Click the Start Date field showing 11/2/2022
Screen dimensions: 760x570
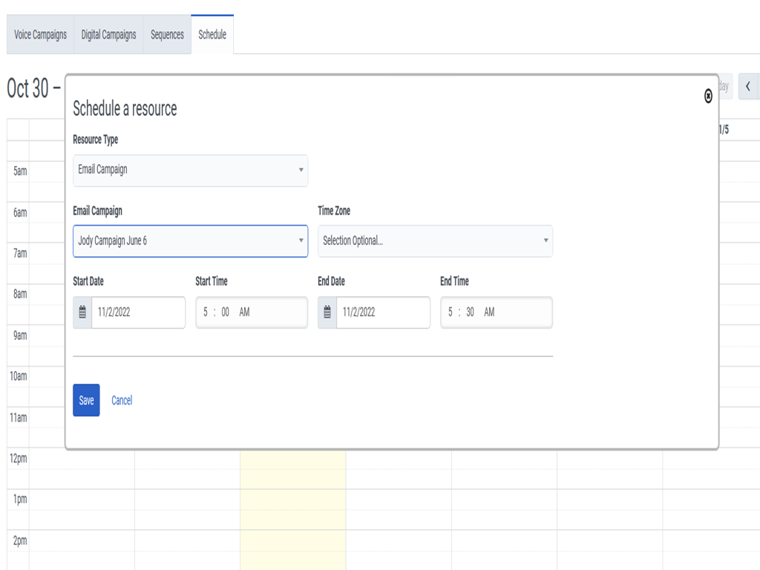138,312
